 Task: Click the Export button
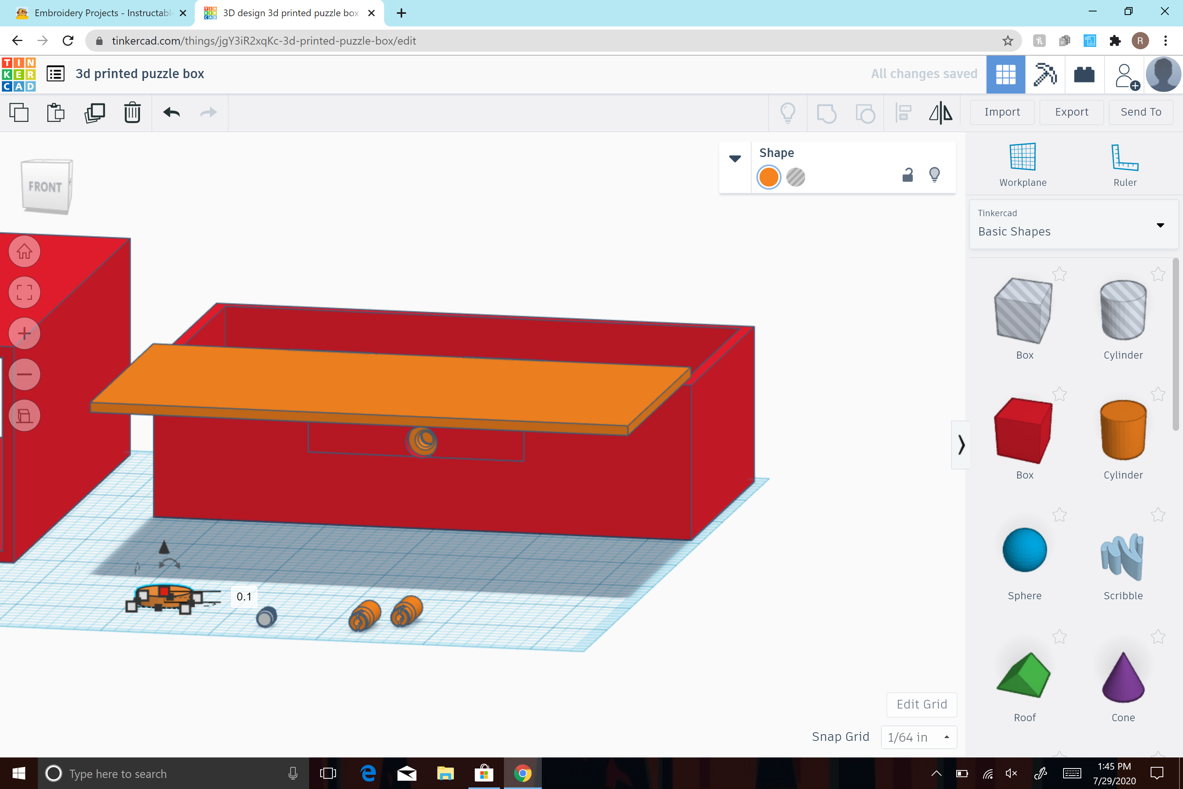tap(1071, 112)
